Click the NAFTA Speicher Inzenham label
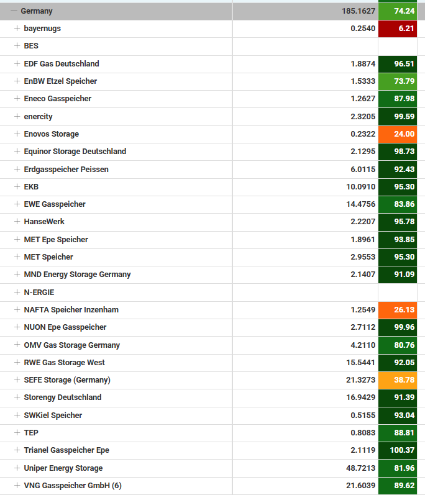 click(x=71, y=310)
